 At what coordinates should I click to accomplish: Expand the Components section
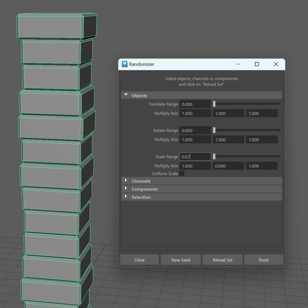[x=126, y=189]
